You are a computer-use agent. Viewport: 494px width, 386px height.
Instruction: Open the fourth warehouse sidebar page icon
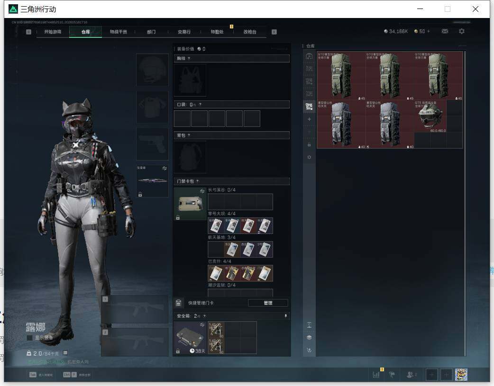coord(309,94)
